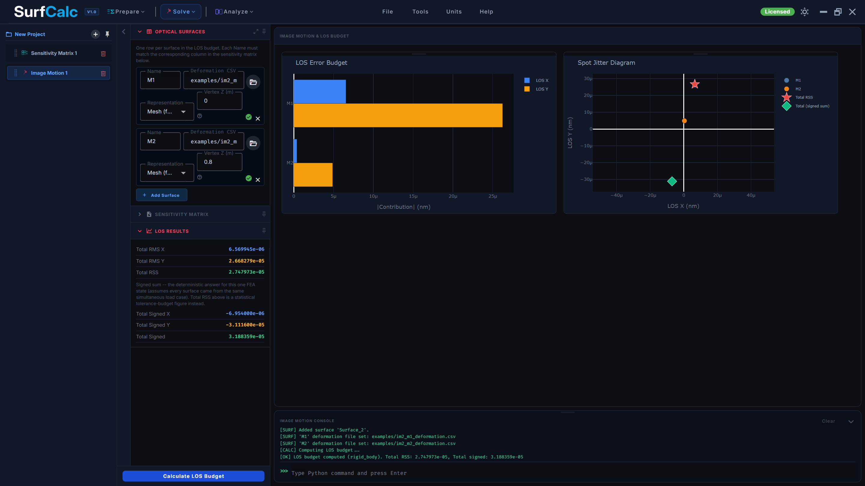865x486 pixels.
Task: Toggle LOS Y series in legend
Action: 536,89
